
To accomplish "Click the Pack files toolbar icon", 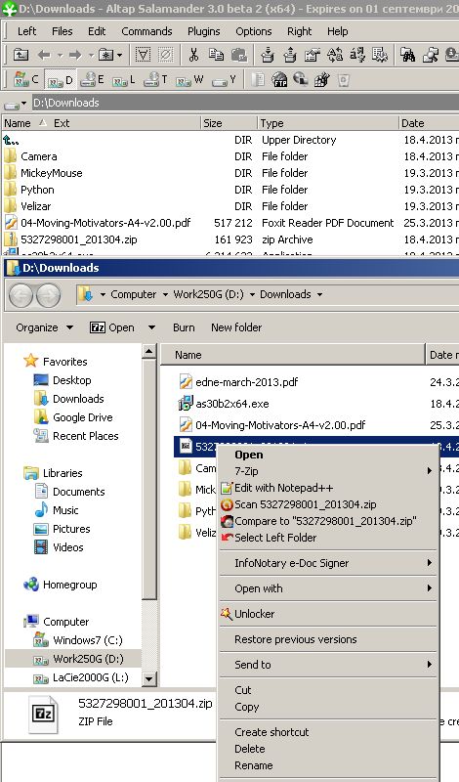I will [x=268, y=55].
